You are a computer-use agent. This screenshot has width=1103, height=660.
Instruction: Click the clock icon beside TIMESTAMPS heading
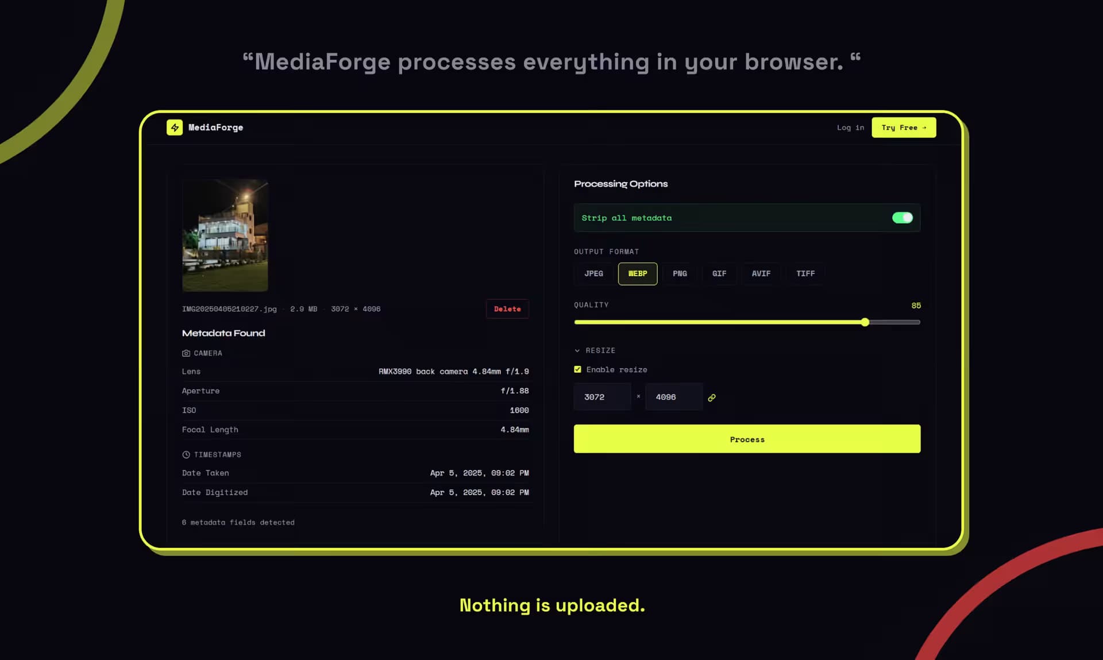186,454
